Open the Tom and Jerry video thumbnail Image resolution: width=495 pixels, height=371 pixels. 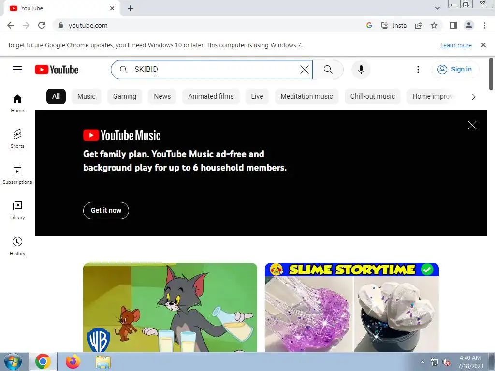tap(170, 307)
